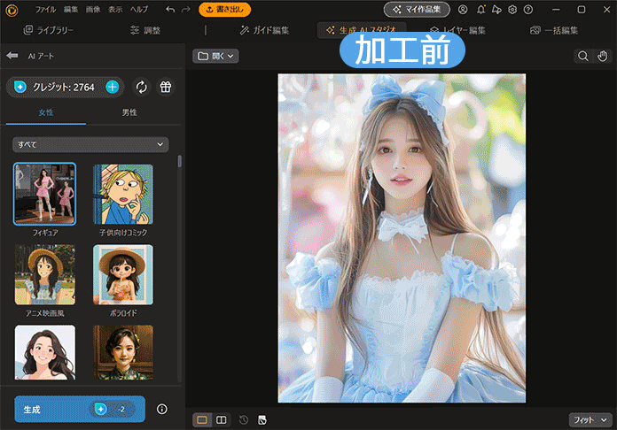Click the style list scrollbar
Viewport: 617px width, 430px height.
click(x=179, y=161)
